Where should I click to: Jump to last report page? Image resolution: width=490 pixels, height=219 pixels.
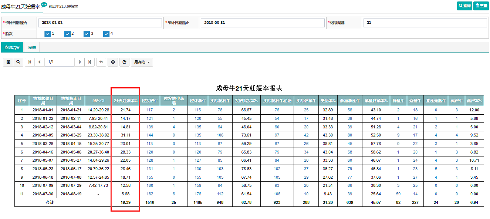click(x=89, y=62)
